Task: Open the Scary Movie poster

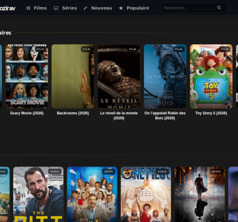Action: (x=27, y=76)
